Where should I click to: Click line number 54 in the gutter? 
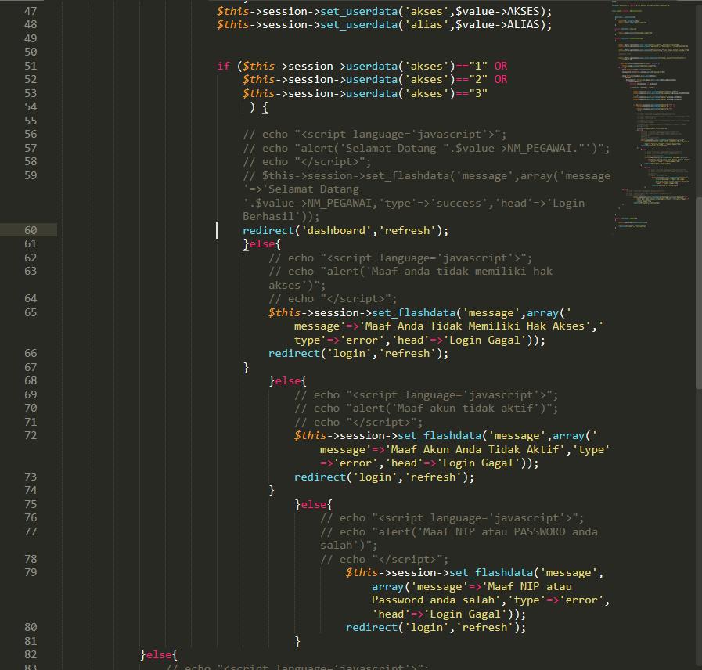point(31,106)
